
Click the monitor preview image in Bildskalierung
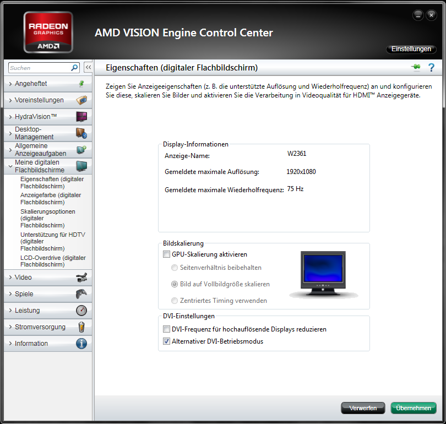[323, 274]
